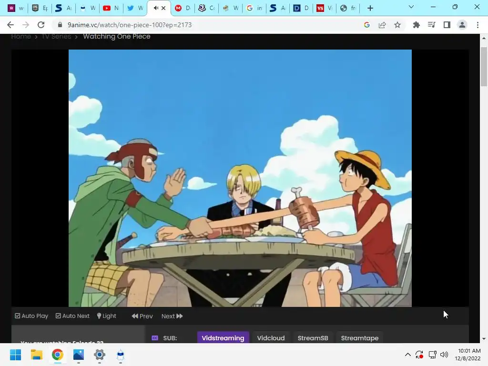The image size is (488, 366).
Task: Open the Extensions puzzle icon
Action: (x=416, y=25)
